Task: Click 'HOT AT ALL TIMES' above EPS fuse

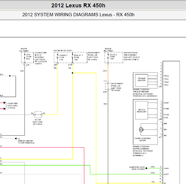Action: (24, 50)
